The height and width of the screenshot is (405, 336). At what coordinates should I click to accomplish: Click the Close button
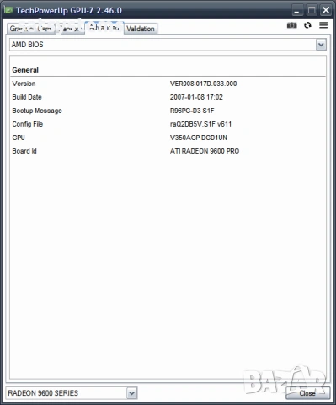coord(307,393)
